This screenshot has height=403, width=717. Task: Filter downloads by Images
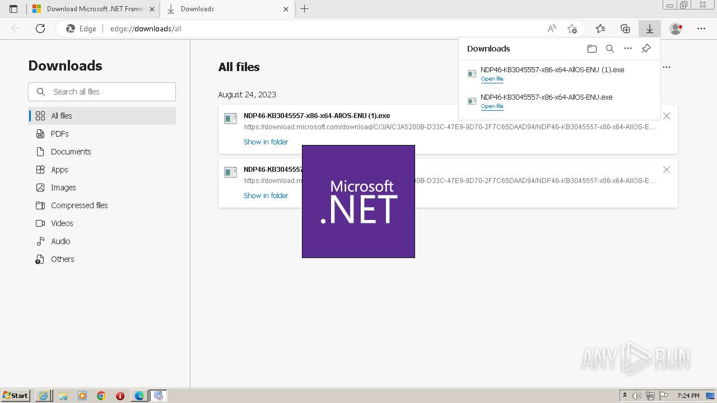coord(102,188)
